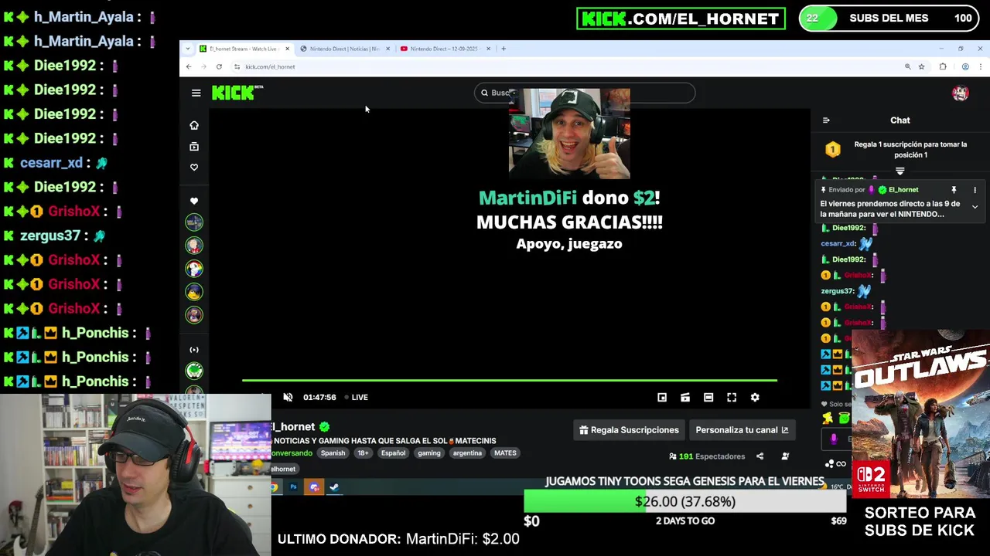Viewport: 990px width, 556px height.
Task: Open the Browse icon in Kick sidebar
Action: tap(194, 146)
